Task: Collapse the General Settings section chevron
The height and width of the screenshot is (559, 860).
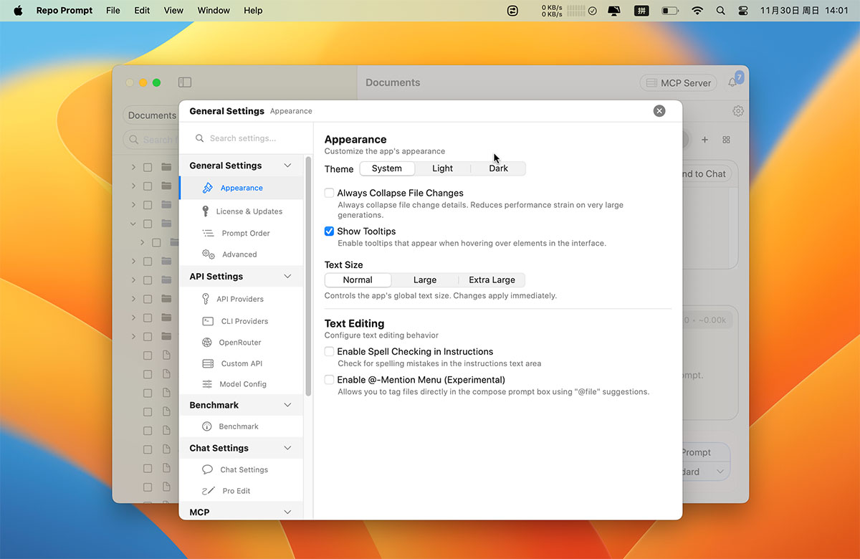Action: (287, 166)
